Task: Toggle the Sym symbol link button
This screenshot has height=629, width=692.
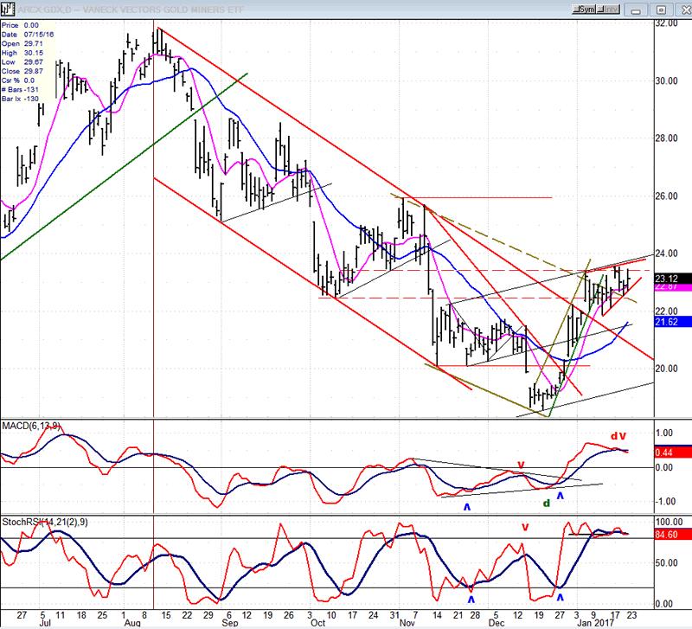Action: 584,9
